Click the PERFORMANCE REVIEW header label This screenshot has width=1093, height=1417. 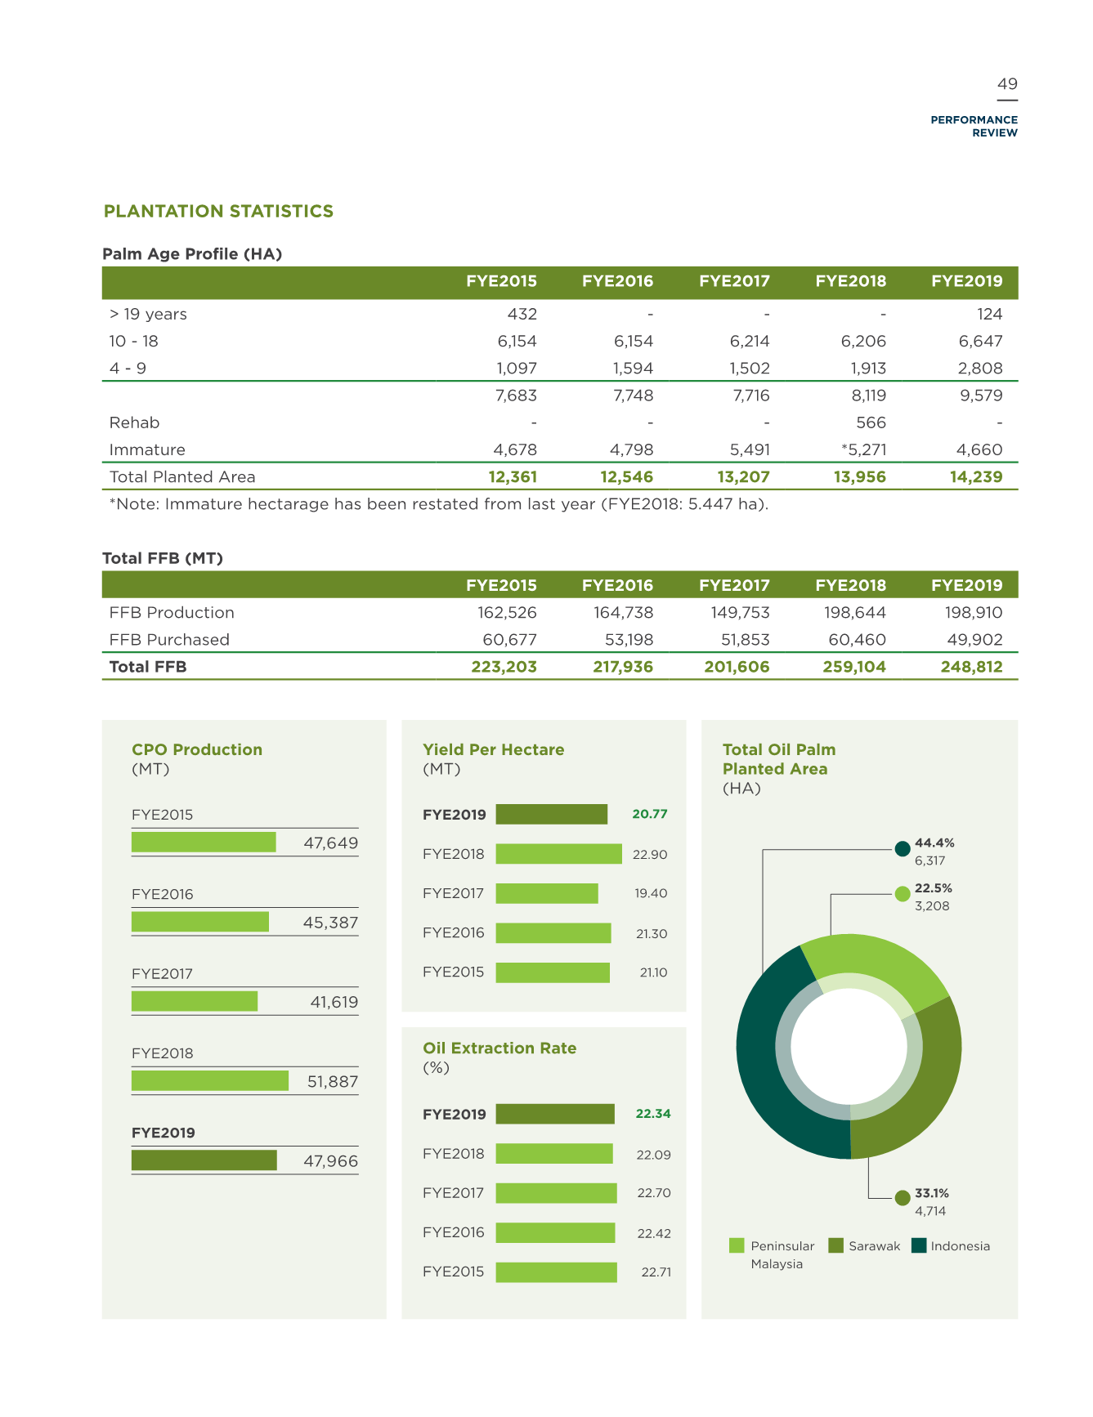click(x=974, y=126)
